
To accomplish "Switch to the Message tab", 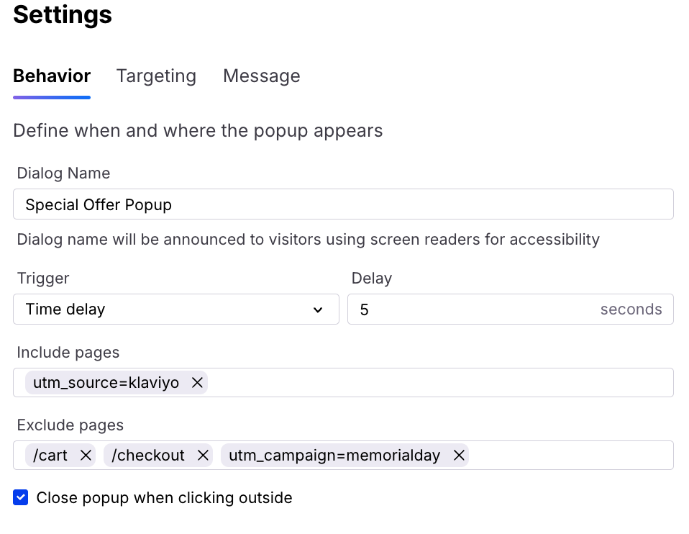I will point(262,76).
